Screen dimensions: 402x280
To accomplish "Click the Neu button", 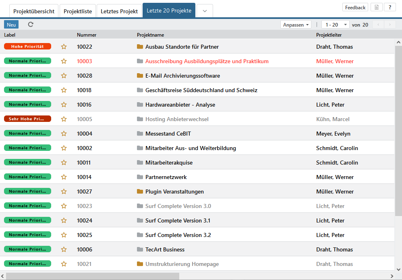I will point(11,25).
